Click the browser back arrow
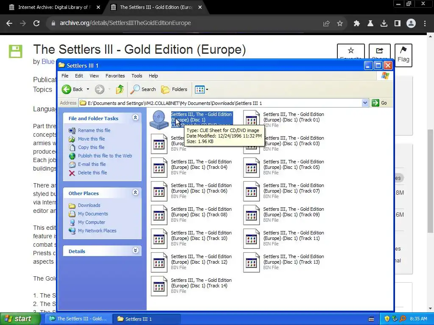This screenshot has width=434, height=325. point(9,23)
